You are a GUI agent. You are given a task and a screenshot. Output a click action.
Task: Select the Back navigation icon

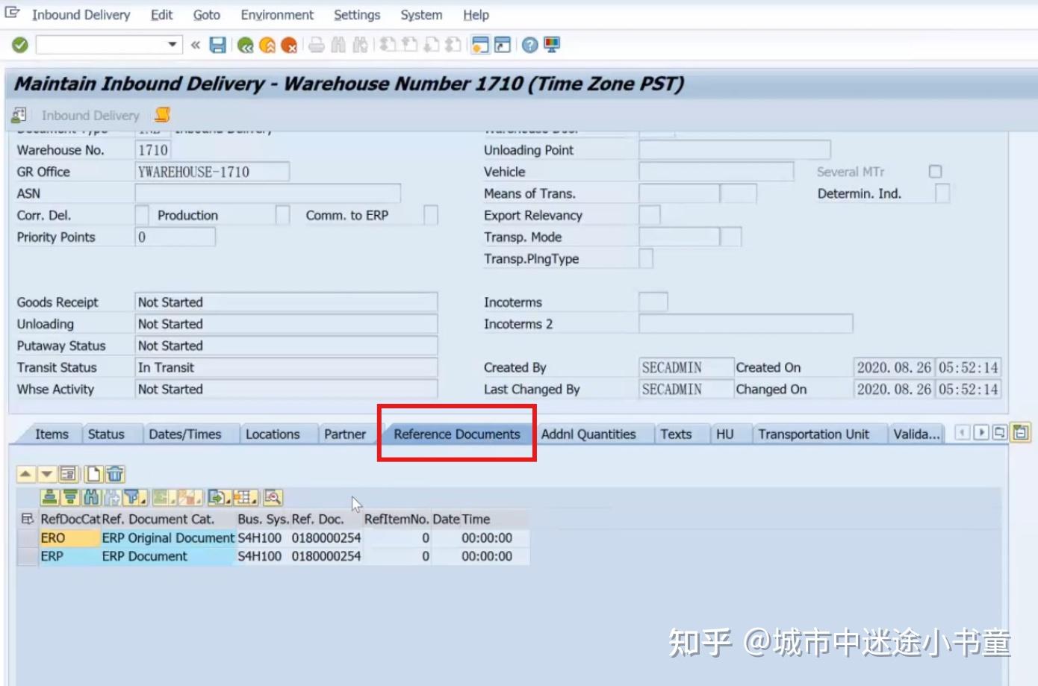pos(245,45)
